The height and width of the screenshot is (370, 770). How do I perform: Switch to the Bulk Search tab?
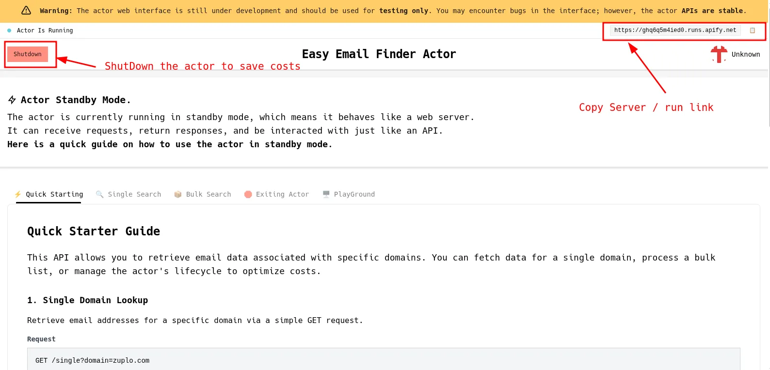[203, 194]
